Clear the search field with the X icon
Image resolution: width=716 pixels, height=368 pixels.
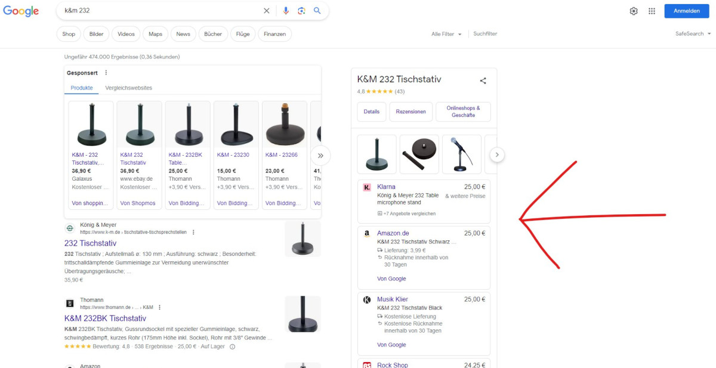coord(267,11)
